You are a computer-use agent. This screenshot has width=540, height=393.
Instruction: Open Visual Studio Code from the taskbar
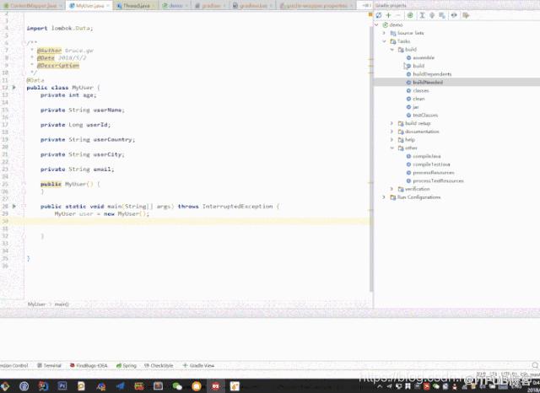(x=120, y=386)
